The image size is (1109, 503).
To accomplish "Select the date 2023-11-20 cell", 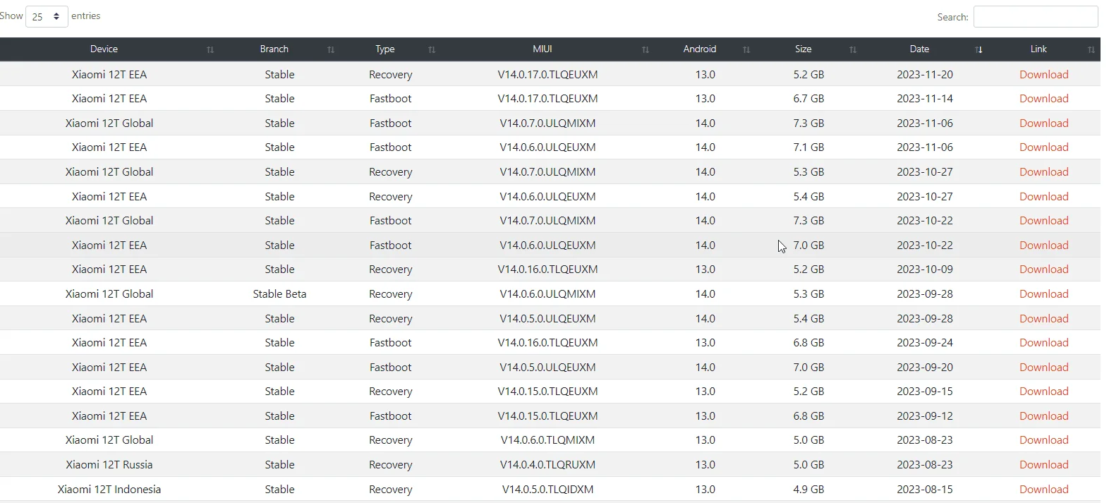I will click(x=925, y=74).
